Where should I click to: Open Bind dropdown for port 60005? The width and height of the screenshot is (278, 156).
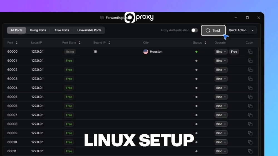tap(221, 97)
